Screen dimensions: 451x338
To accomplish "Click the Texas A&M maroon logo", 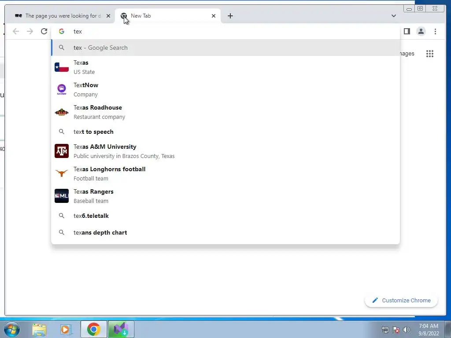I will coord(62,151).
